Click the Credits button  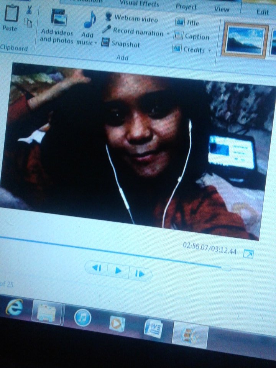coord(189,49)
